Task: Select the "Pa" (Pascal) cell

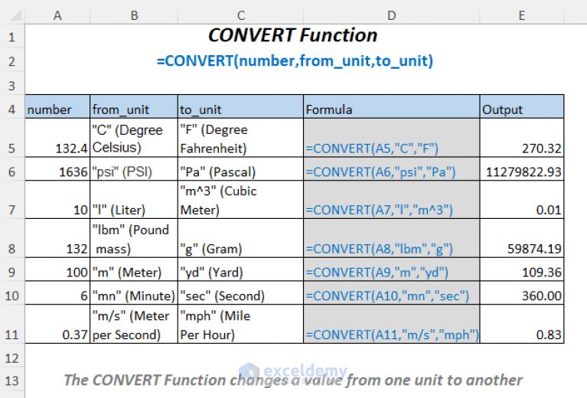Action: pos(241,169)
